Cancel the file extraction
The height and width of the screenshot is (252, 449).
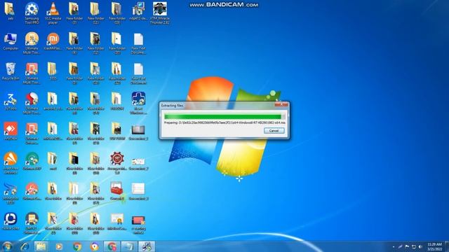coord(274,131)
